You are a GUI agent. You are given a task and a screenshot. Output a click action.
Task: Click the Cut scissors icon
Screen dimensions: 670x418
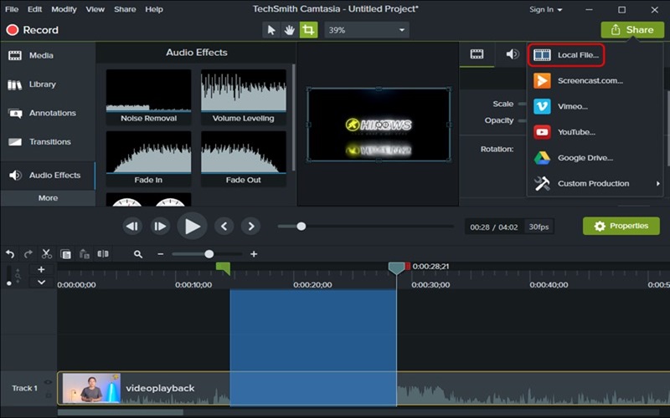coord(47,254)
